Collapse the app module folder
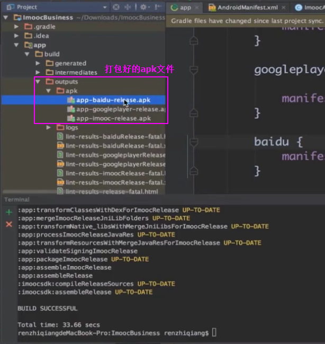Image resolution: width=325 pixels, height=344 pixels. point(16,45)
